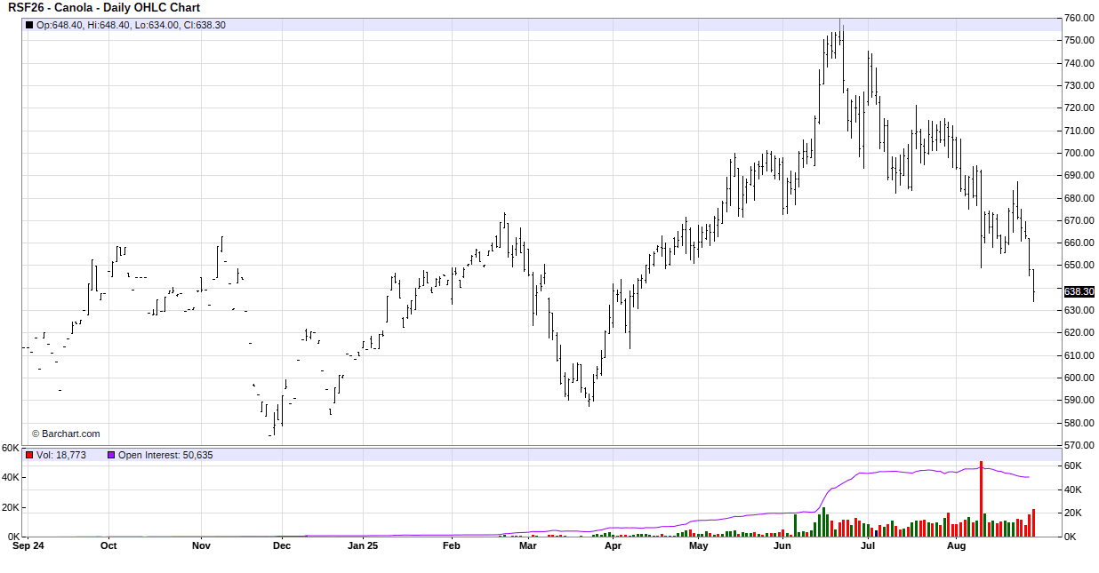Click the Jul date axis label

(x=867, y=546)
